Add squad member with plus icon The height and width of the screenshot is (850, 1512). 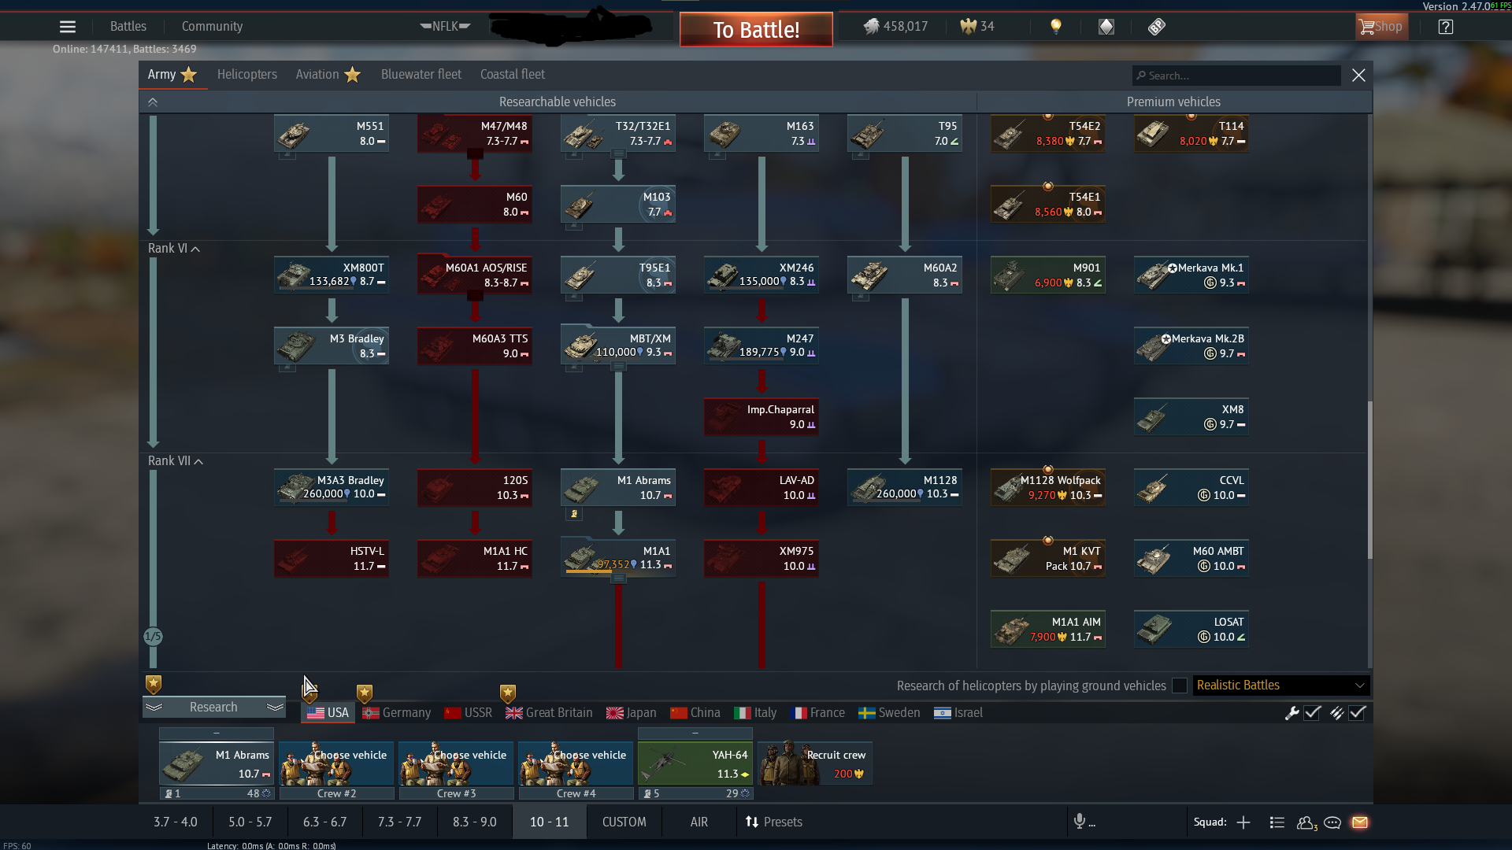pyautogui.click(x=1243, y=822)
